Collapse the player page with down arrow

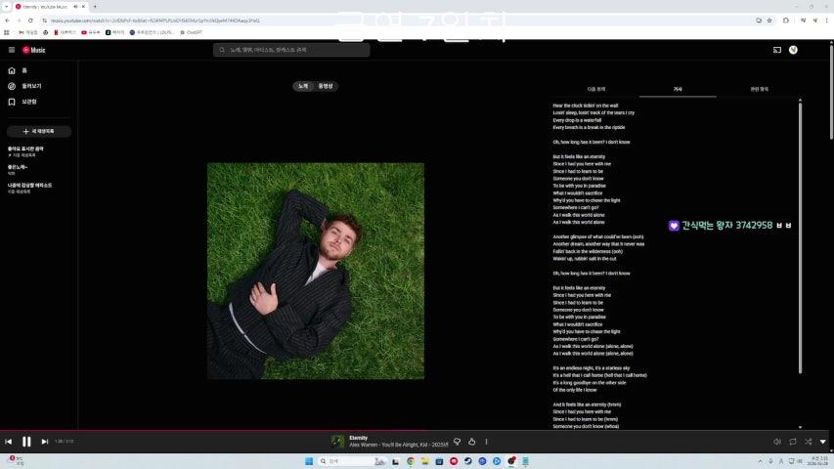(823, 442)
